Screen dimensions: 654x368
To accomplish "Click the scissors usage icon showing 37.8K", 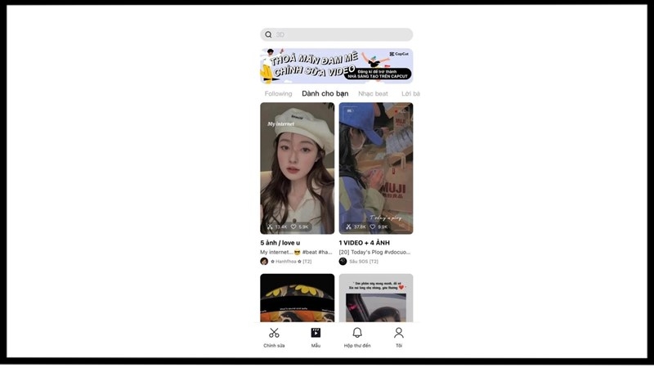I will (349, 227).
